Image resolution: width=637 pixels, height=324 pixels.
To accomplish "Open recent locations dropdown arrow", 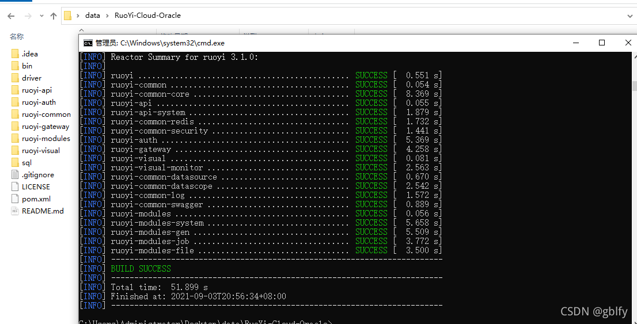I will click(x=41, y=16).
